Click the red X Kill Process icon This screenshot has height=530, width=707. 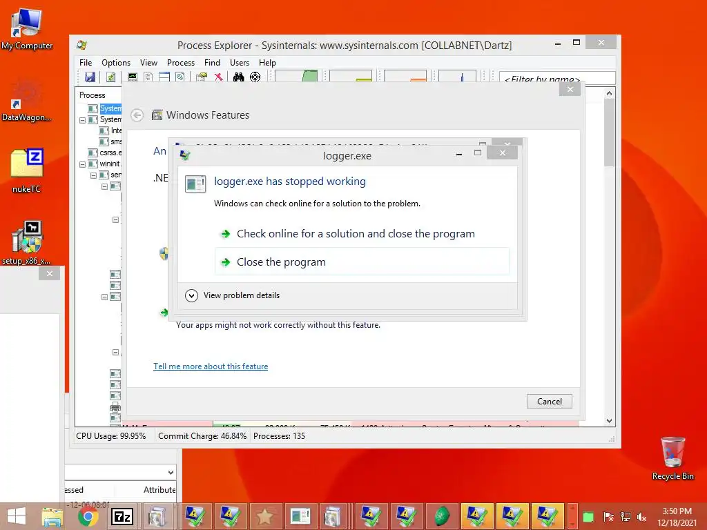218,77
